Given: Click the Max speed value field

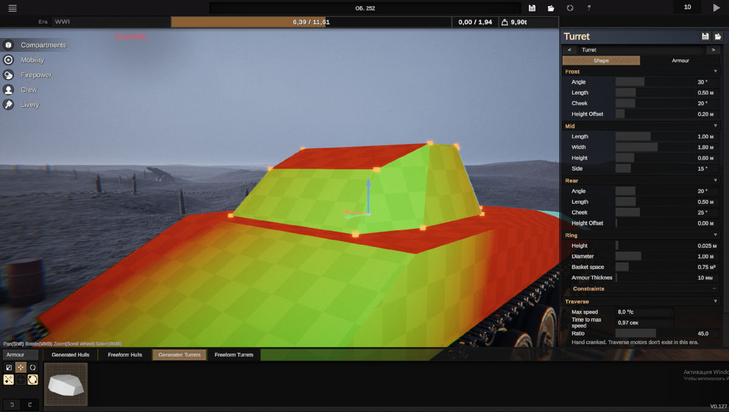Looking at the screenshot, I should pos(645,312).
